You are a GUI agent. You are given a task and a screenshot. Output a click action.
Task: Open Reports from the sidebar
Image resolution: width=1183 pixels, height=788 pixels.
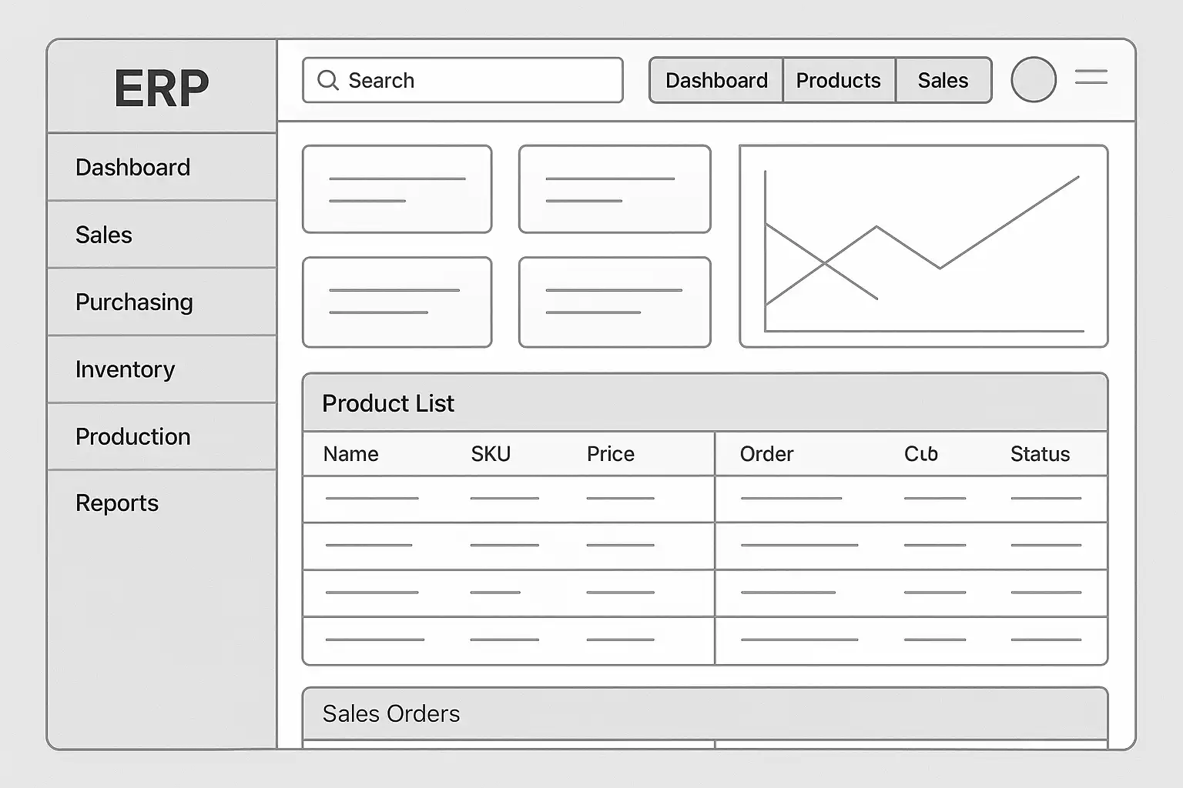pos(117,503)
